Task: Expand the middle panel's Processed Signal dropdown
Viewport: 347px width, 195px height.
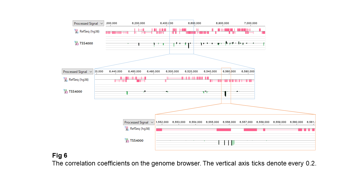Action: [x=77, y=72]
